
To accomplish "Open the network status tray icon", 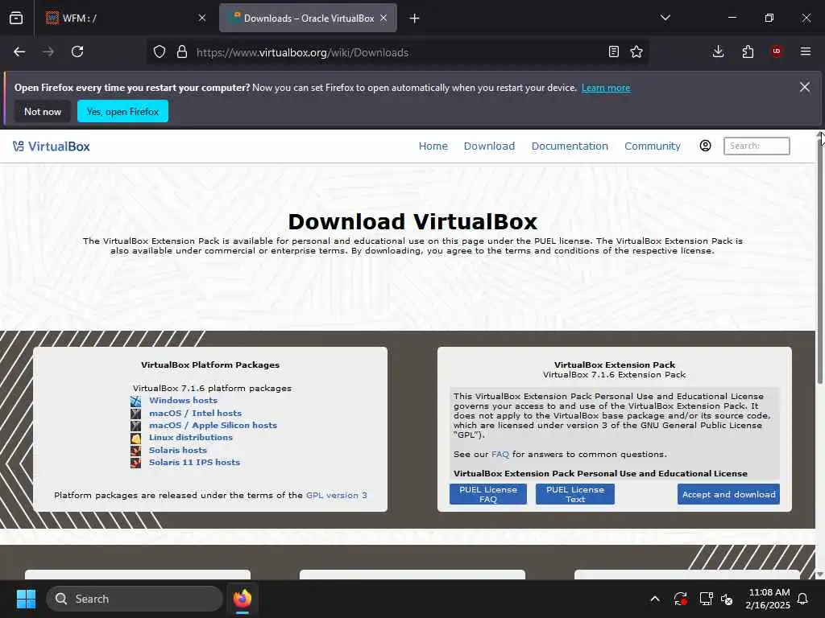I will pos(706,599).
